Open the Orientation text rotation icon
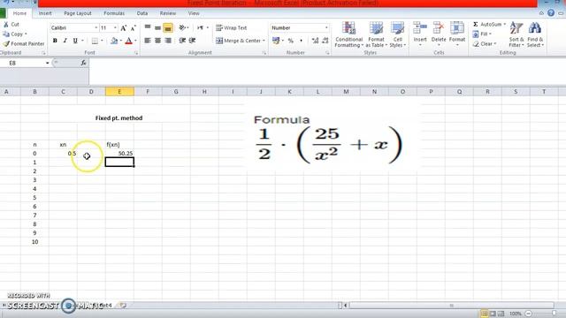The image size is (566, 318). (x=183, y=27)
